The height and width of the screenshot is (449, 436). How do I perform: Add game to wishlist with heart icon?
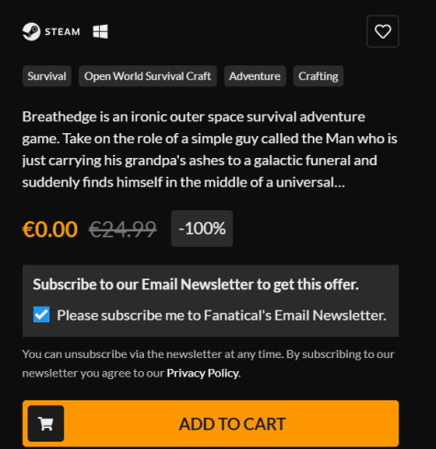click(x=383, y=31)
